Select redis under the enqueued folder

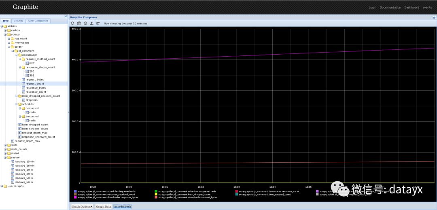pyautogui.click(x=32, y=121)
